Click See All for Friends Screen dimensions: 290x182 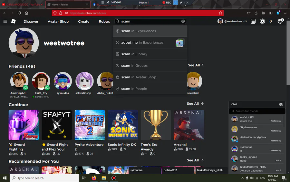point(196,65)
